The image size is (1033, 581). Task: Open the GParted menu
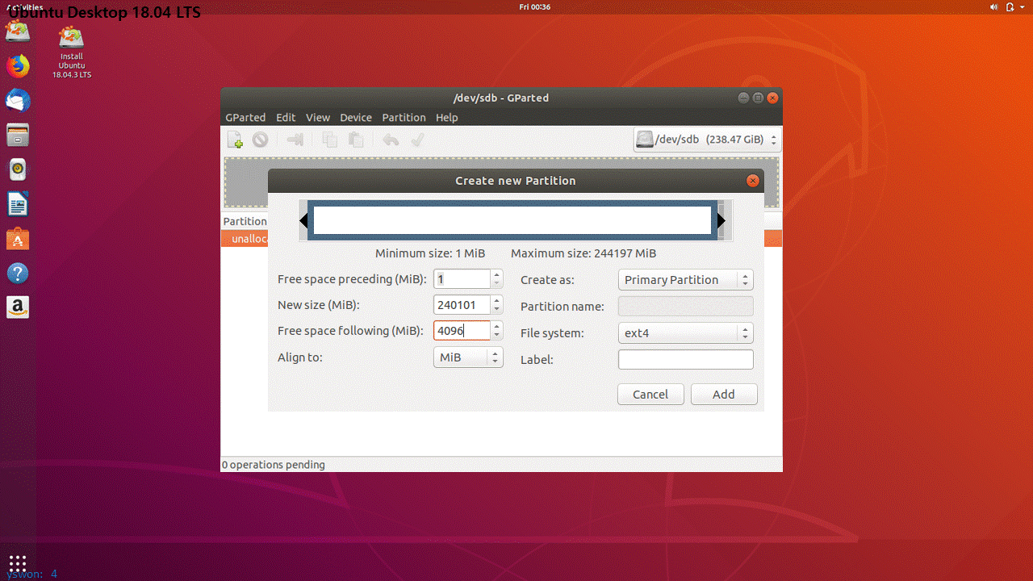(x=245, y=117)
